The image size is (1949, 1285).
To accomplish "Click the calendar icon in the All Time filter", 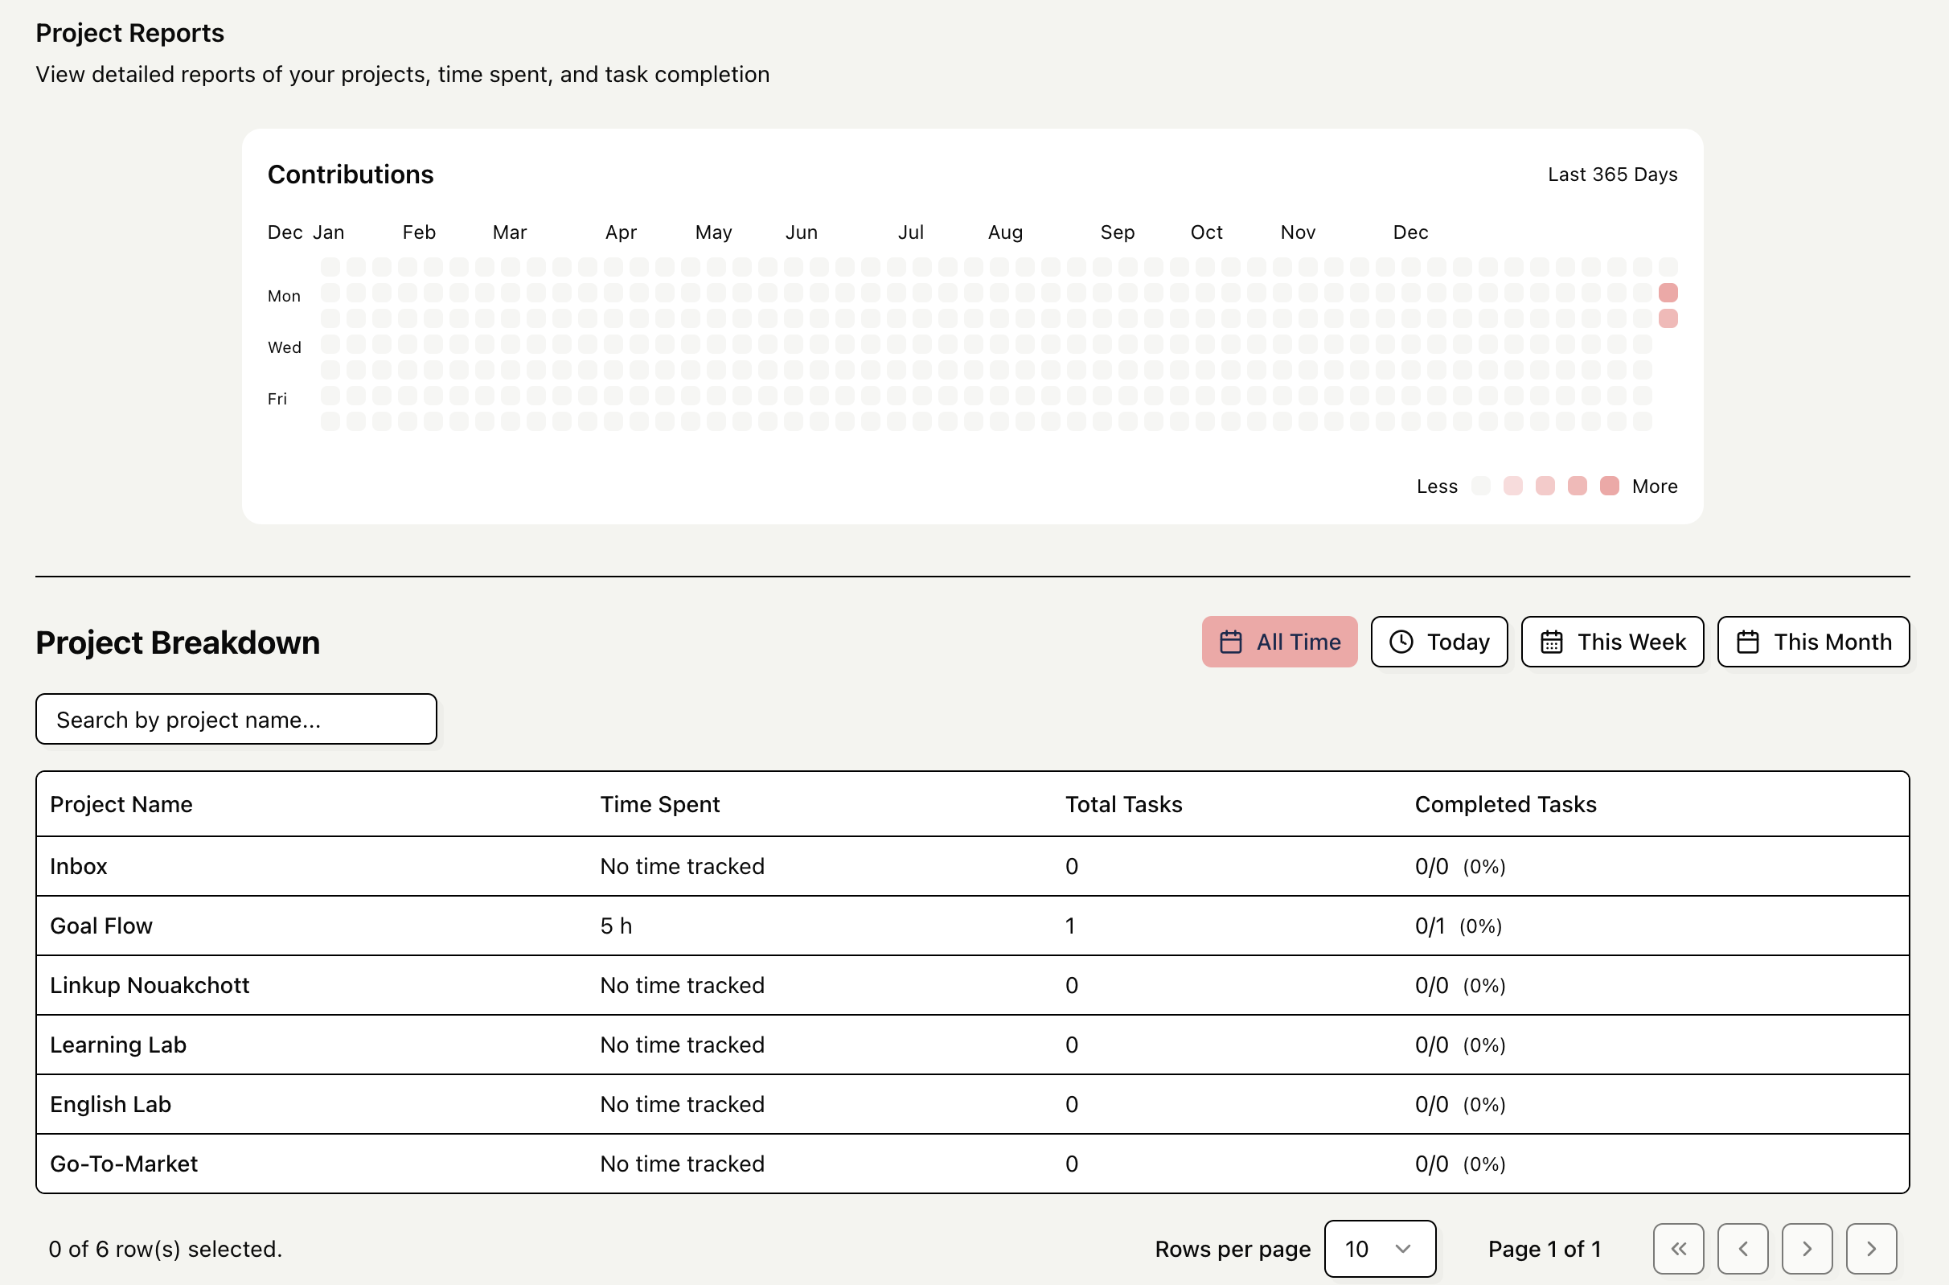I will pyautogui.click(x=1231, y=642).
